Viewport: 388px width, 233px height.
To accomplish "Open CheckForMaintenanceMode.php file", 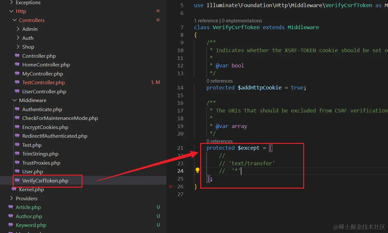I will [60, 118].
